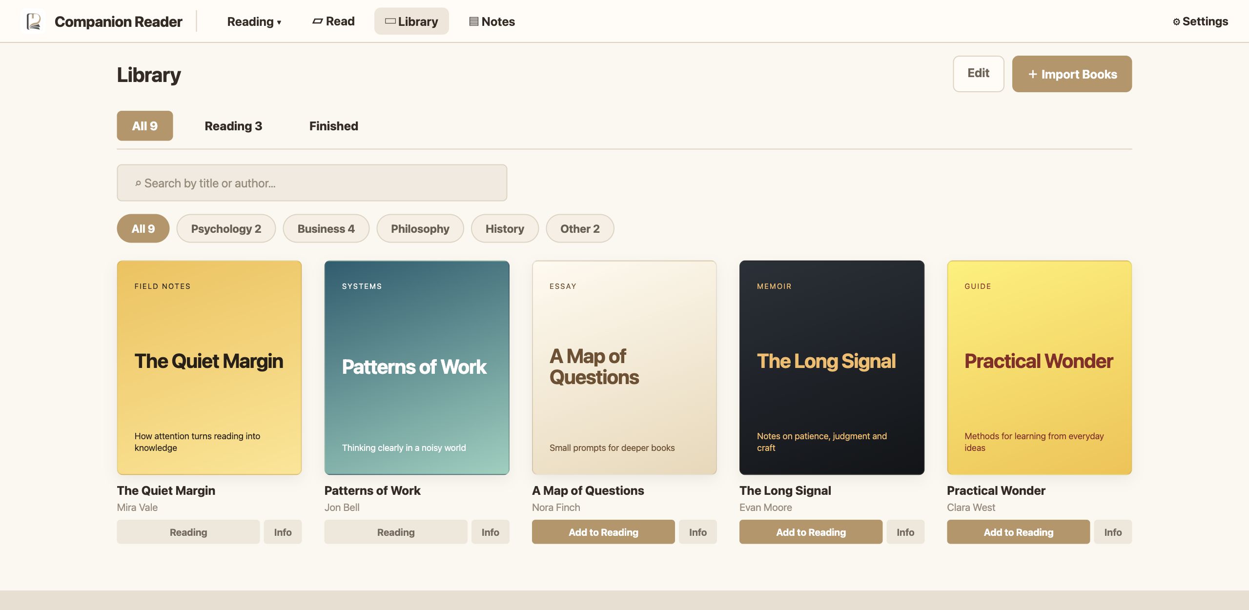Click author name Evan Moore
Screen dimensions: 1249x610
coord(766,507)
